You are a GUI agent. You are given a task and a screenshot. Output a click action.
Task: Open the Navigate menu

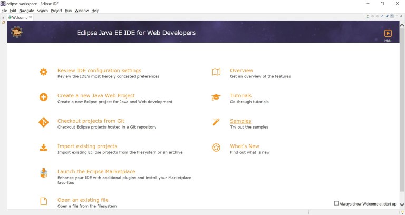[26, 11]
